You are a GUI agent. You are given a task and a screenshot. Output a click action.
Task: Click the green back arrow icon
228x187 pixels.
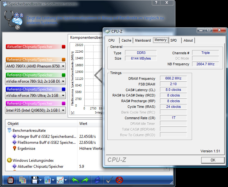[x=75, y=180]
